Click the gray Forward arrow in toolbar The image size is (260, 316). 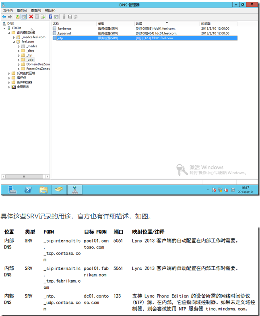[x=10, y=17]
